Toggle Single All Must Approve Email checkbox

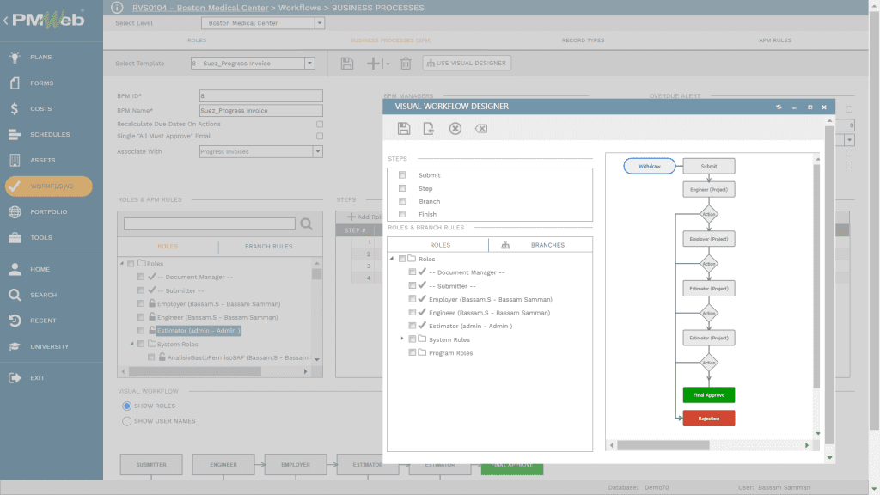click(x=320, y=136)
